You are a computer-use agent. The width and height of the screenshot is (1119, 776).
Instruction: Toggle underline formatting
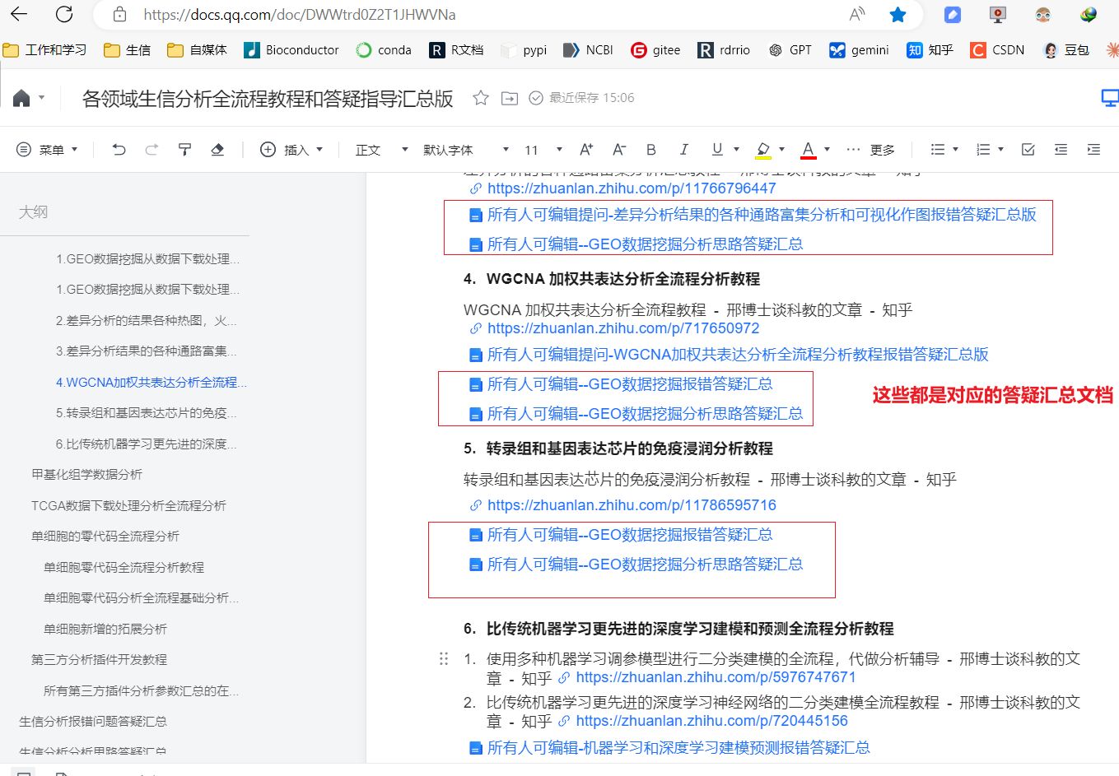tap(717, 149)
